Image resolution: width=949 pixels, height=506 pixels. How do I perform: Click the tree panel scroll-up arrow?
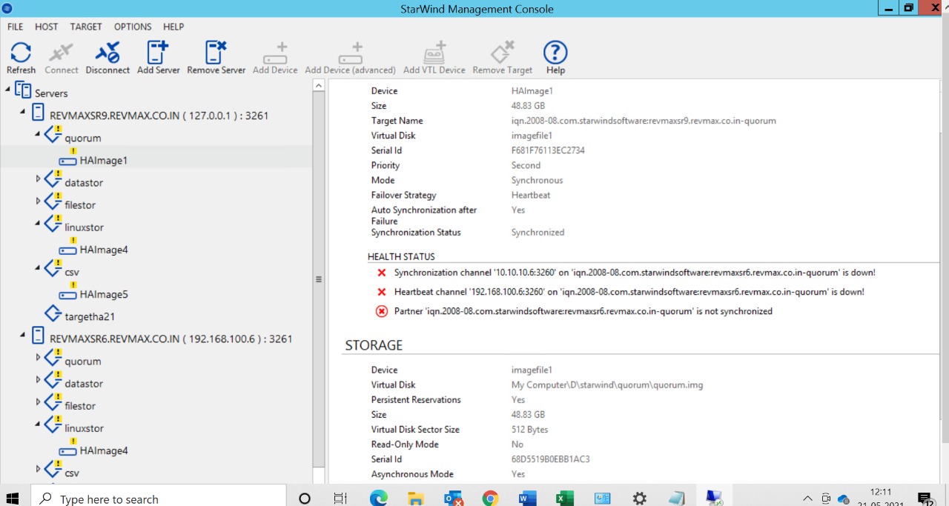(x=319, y=86)
